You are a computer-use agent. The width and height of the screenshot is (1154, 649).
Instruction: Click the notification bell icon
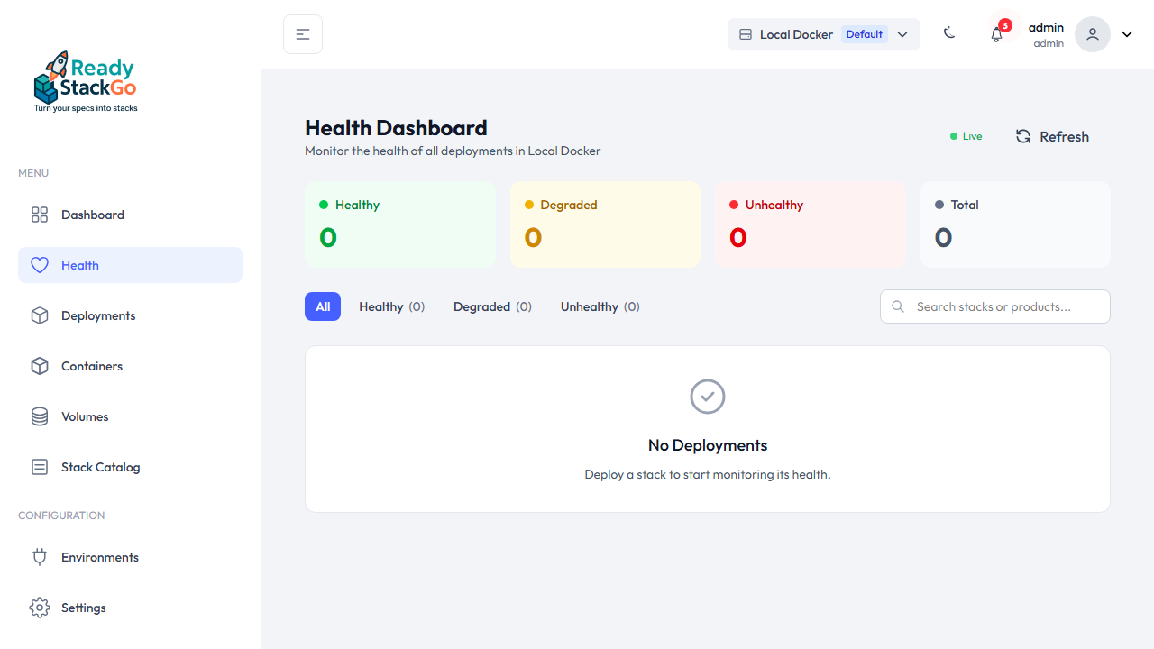point(996,33)
